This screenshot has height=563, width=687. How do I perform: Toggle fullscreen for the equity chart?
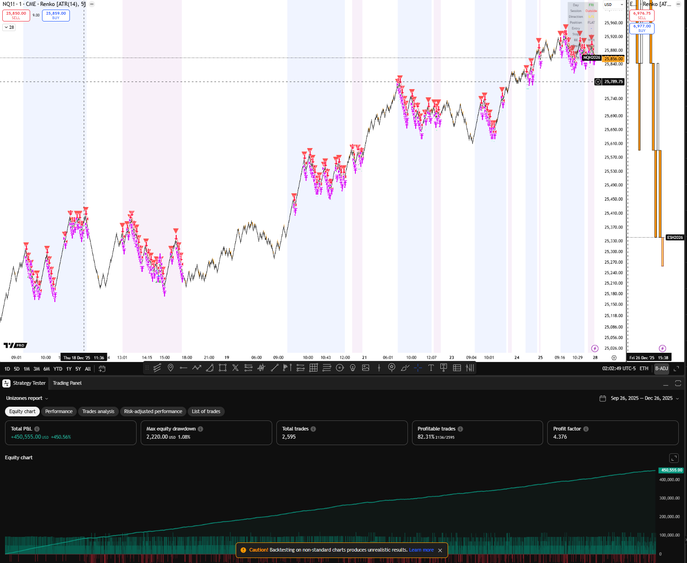point(674,458)
